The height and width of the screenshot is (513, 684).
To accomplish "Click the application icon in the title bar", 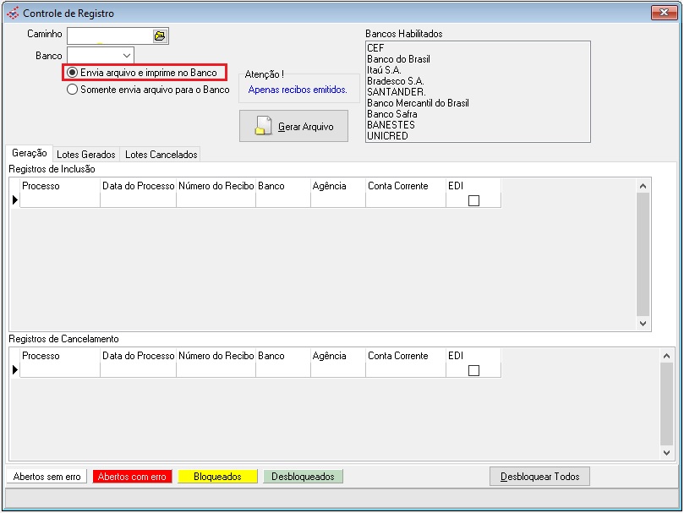I will (13, 14).
